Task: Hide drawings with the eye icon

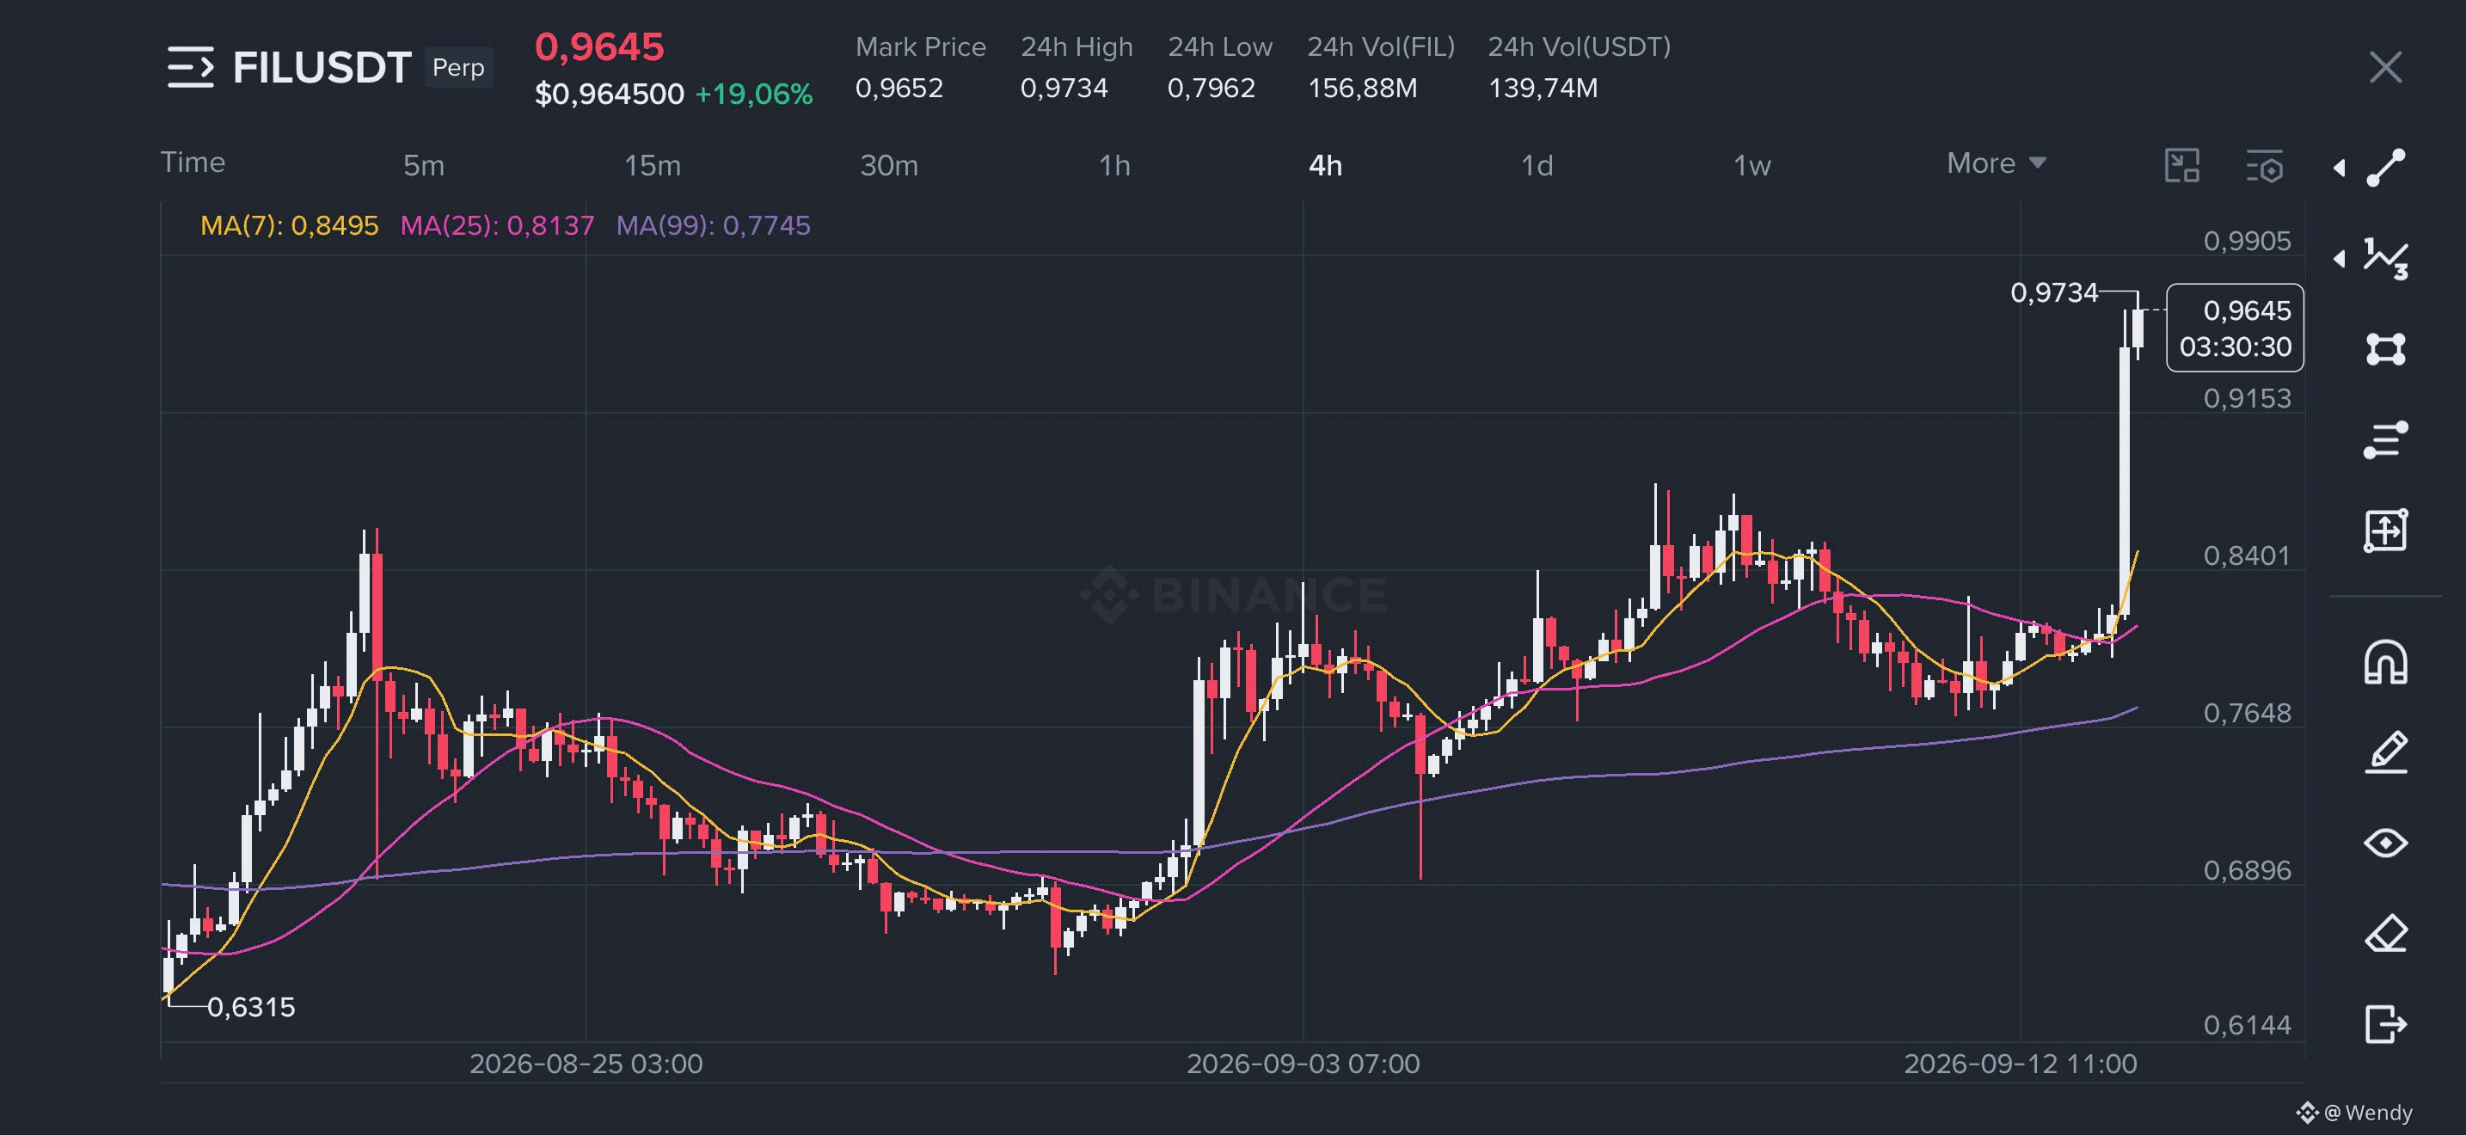Action: coord(2385,844)
